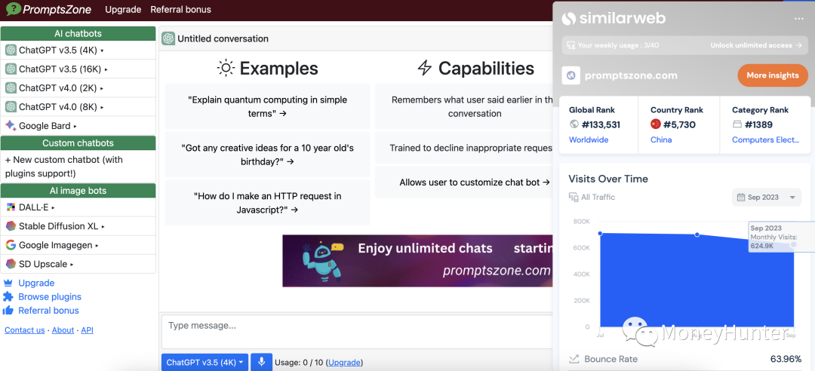Open Referral bonus in the top navigation

(180, 10)
